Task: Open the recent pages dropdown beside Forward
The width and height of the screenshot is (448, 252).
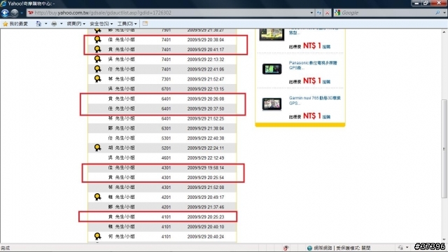Action: point(22,13)
